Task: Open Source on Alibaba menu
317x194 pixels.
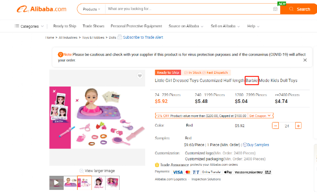Action: click(x=186, y=26)
